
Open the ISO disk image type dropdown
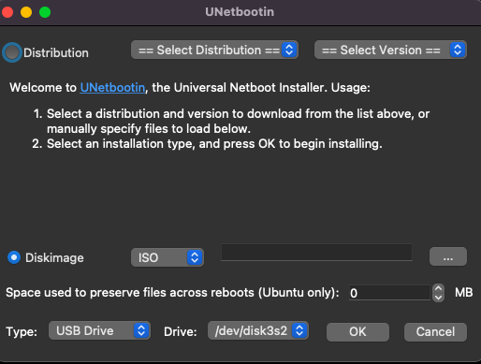click(x=168, y=257)
